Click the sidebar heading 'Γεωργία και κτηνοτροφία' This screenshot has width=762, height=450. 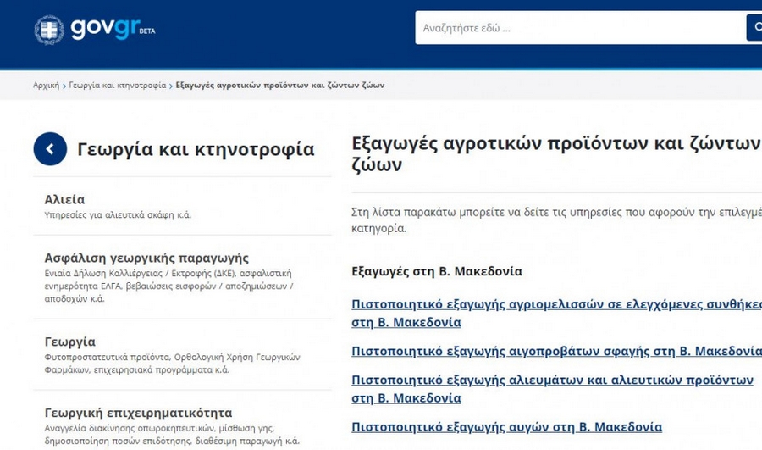(196, 149)
